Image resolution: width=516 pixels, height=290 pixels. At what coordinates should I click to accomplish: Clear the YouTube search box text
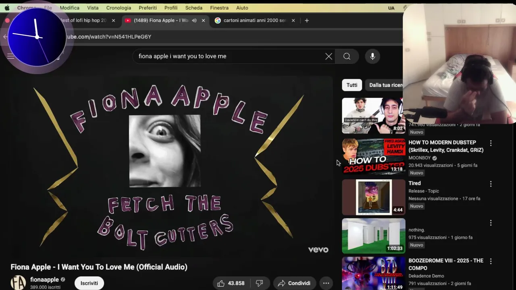point(329,56)
